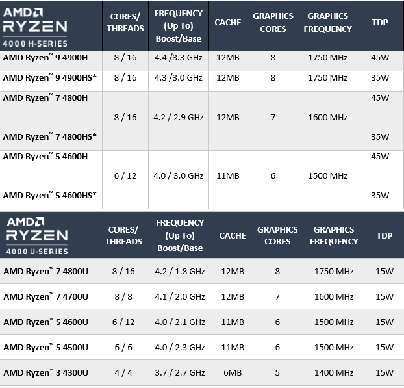
Task: Click the 3.7 / 2.7 GHz frequency cell
Action: pos(180,372)
